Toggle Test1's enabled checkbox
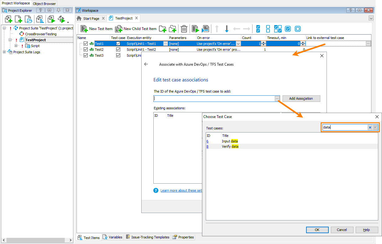The width and height of the screenshot is (382, 244). coord(86,43)
